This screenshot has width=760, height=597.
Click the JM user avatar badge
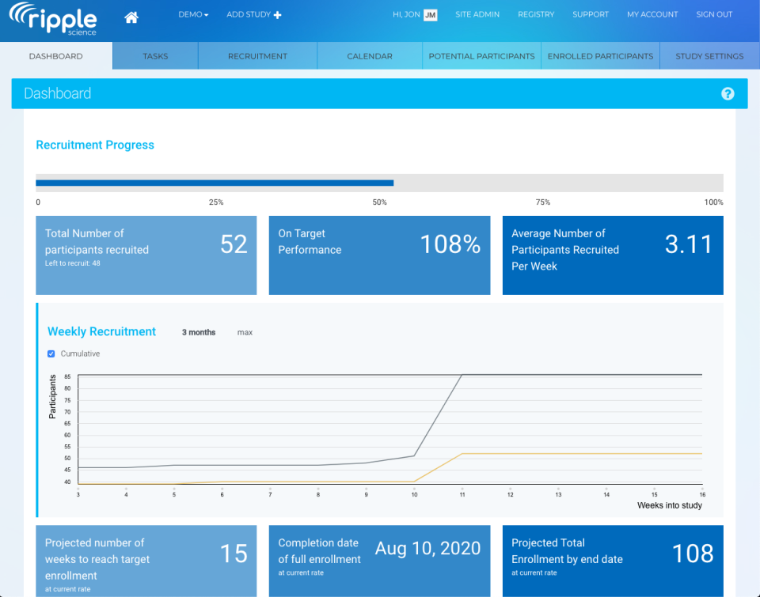point(429,14)
